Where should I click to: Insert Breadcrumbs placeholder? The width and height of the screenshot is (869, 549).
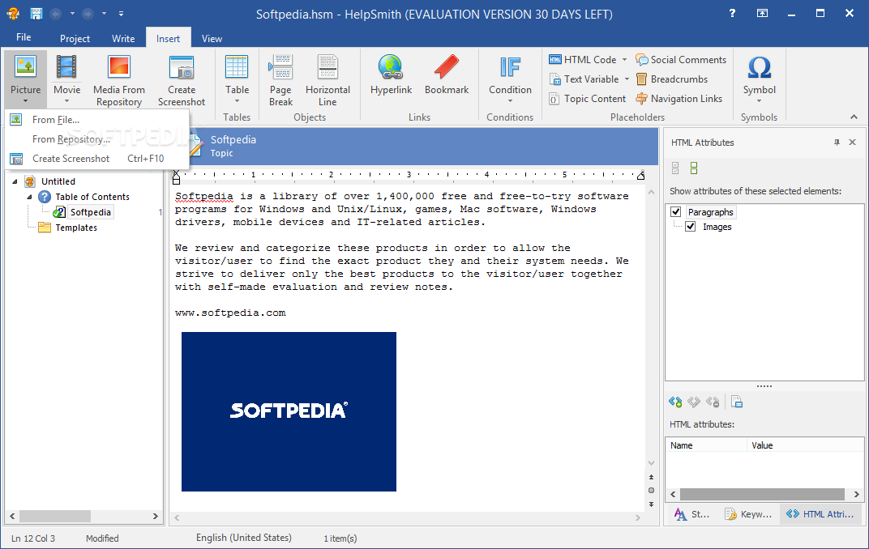click(672, 79)
